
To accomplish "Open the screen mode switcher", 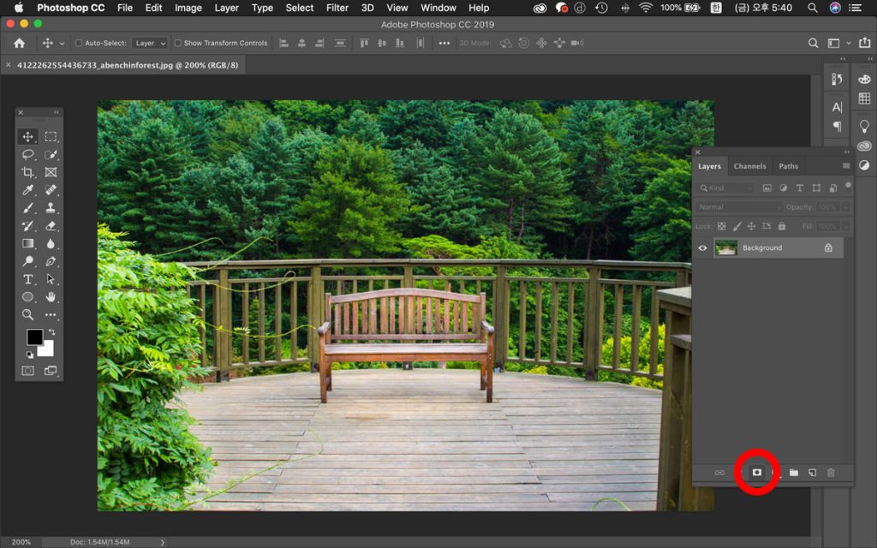I will click(51, 371).
